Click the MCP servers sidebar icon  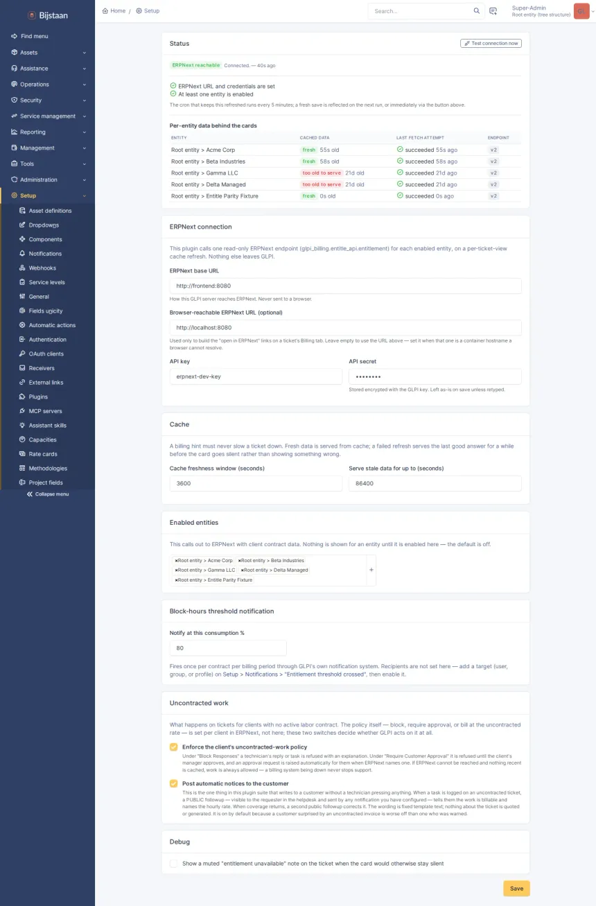22,411
